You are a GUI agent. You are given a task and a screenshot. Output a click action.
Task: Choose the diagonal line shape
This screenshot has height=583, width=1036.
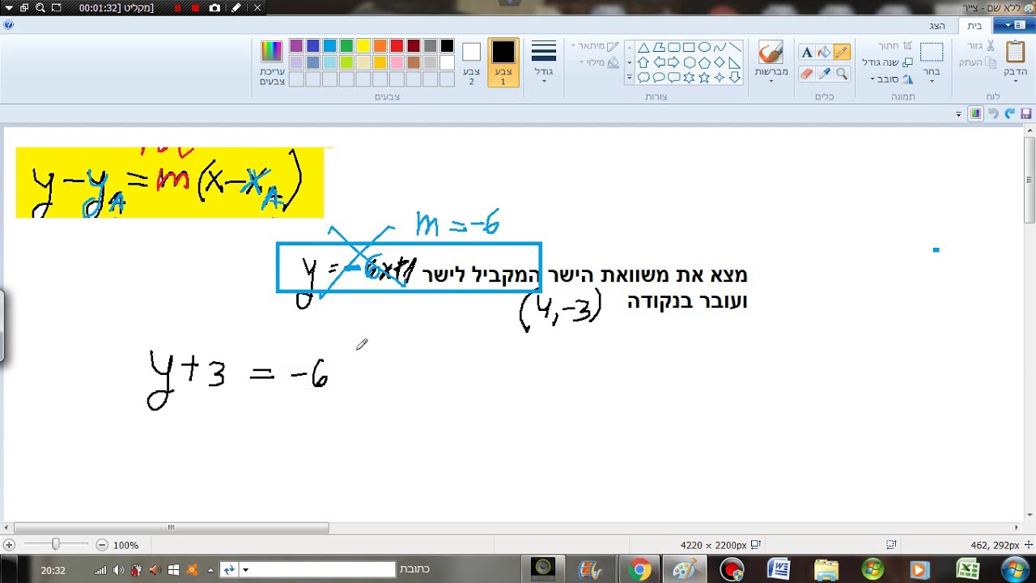pos(735,48)
